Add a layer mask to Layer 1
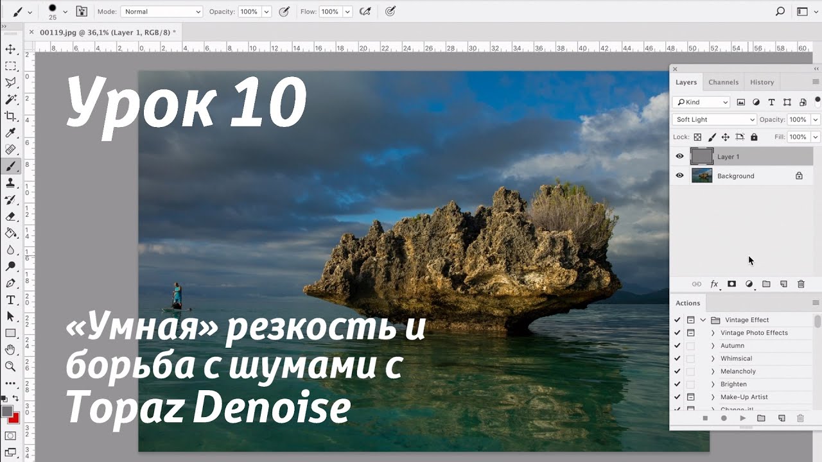The width and height of the screenshot is (822, 462). tap(731, 284)
